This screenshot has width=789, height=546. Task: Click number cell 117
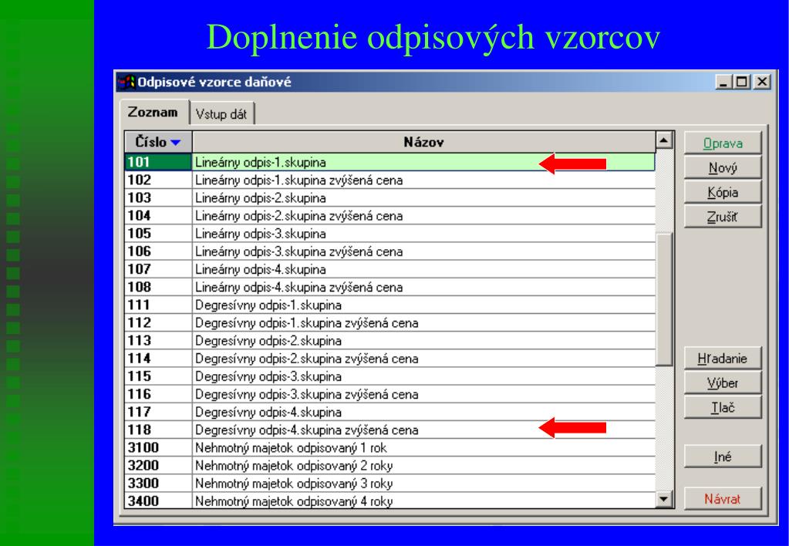click(x=158, y=412)
